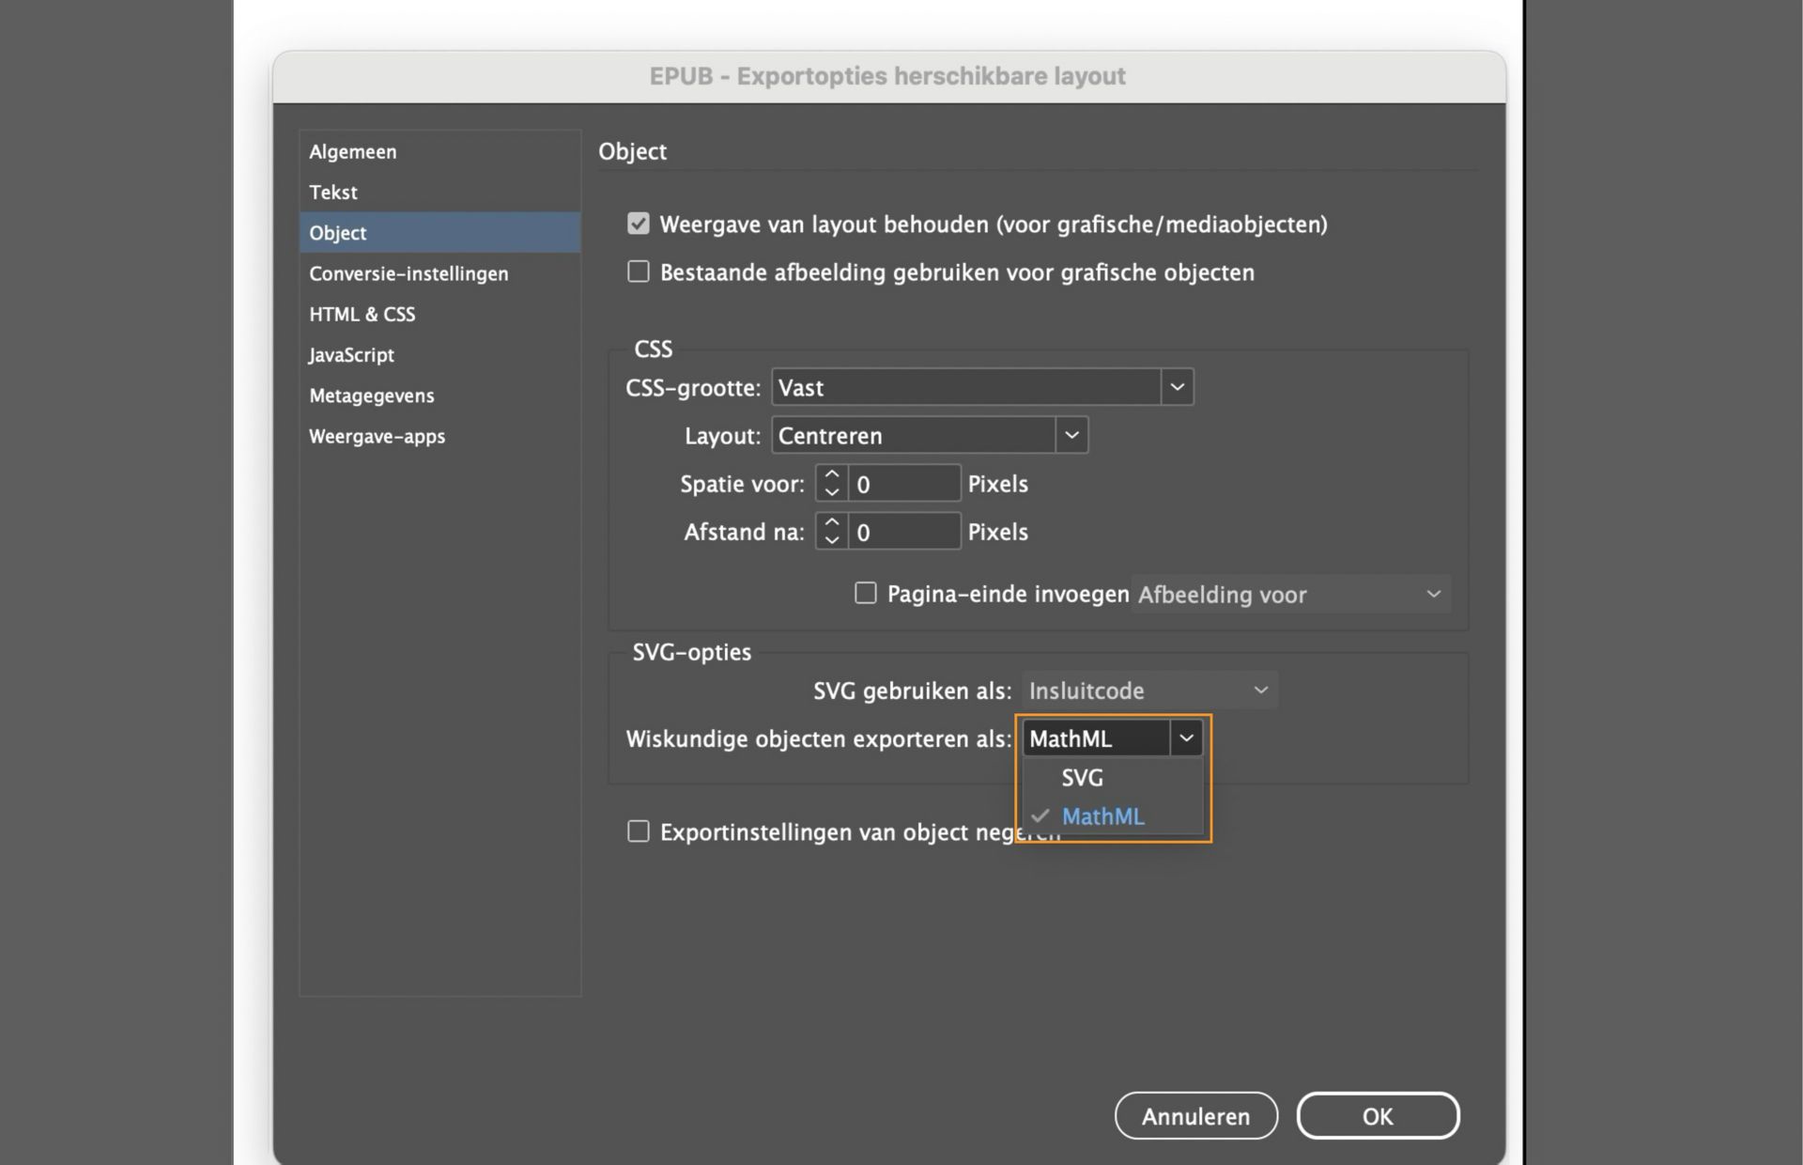Switch to the Tekst section
This screenshot has width=1803, height=1165.
(332, 192)
